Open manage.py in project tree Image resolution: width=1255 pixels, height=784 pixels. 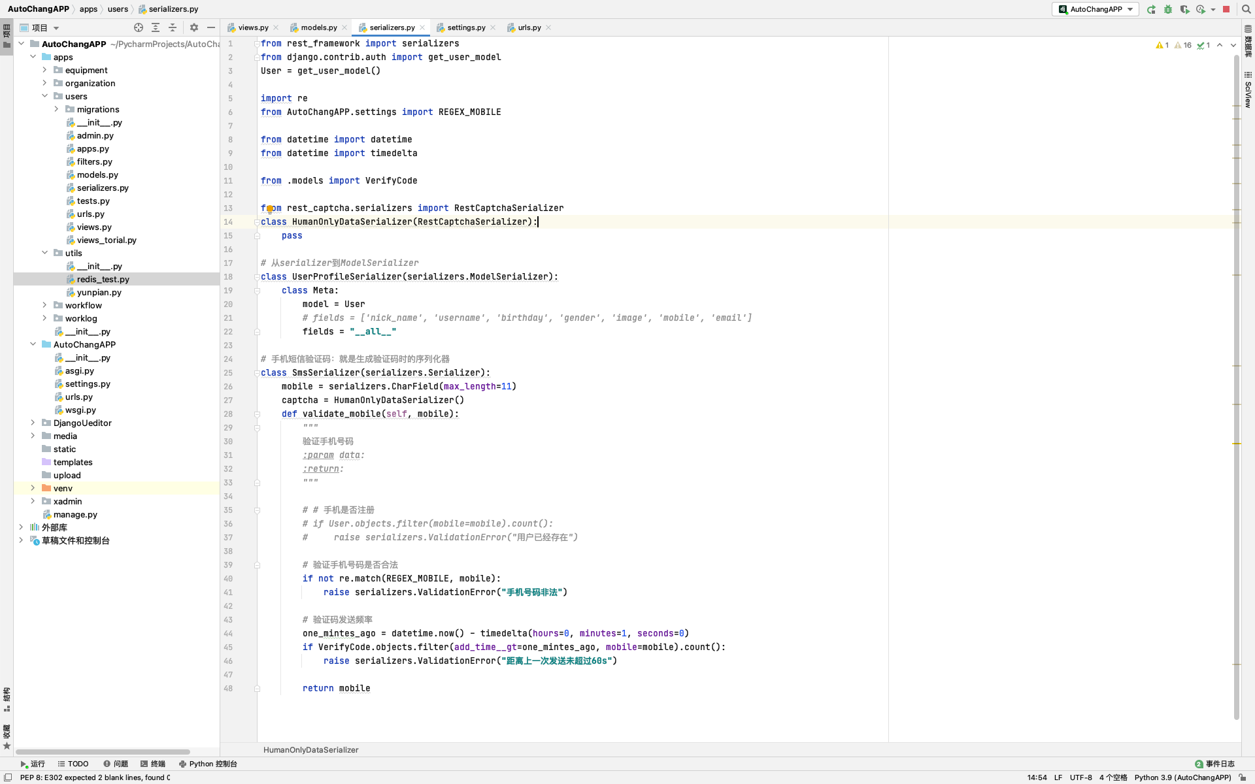(x=75, y=514)
